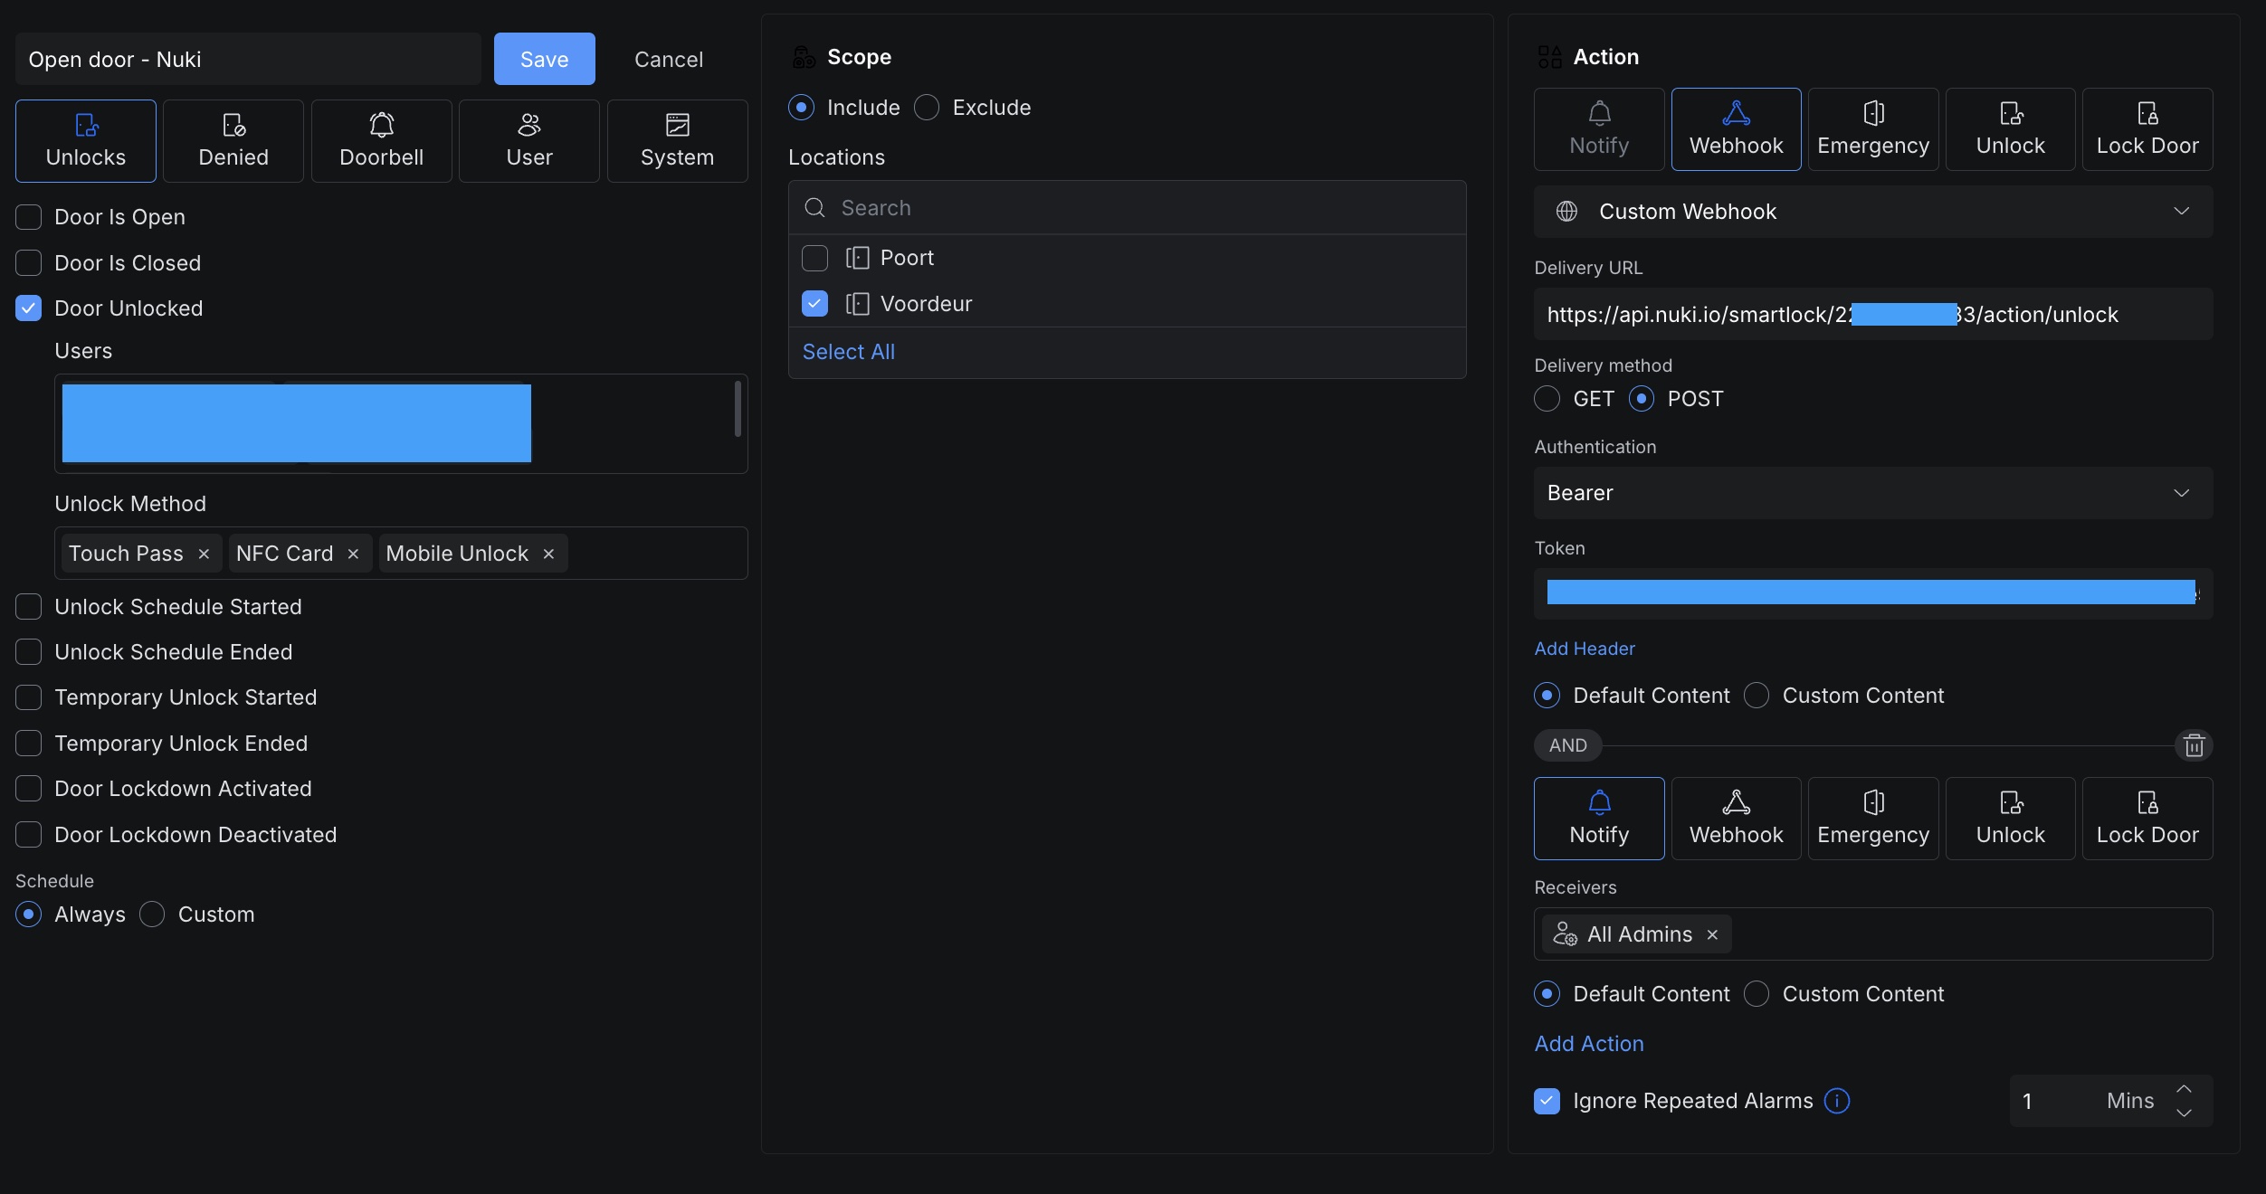Open the Bearer authentication dropdown

point(1872,493)
